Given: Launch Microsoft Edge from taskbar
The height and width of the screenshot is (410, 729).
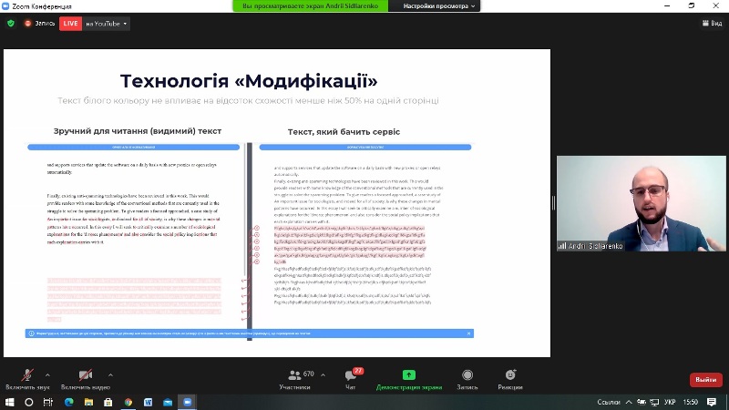Looking at the screenshot, I should pyautogui.click(x=69, y=402).
